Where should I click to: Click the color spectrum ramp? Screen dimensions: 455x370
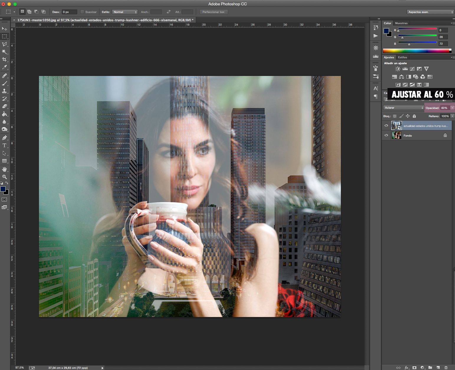click(x=417, y=51)
